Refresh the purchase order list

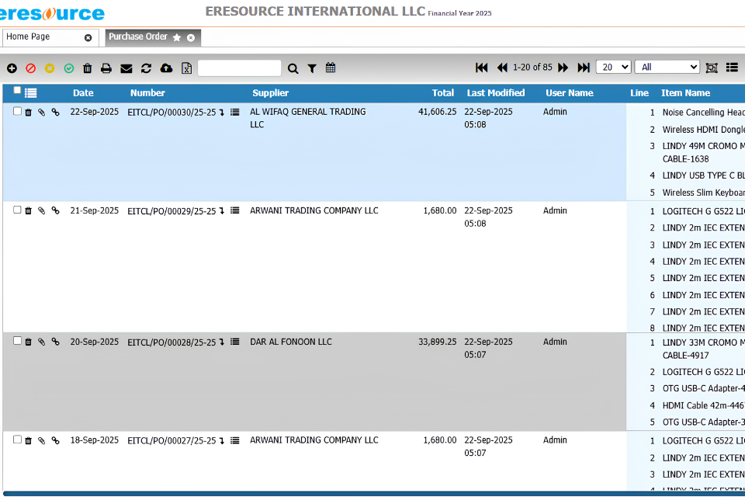point(147,68)
